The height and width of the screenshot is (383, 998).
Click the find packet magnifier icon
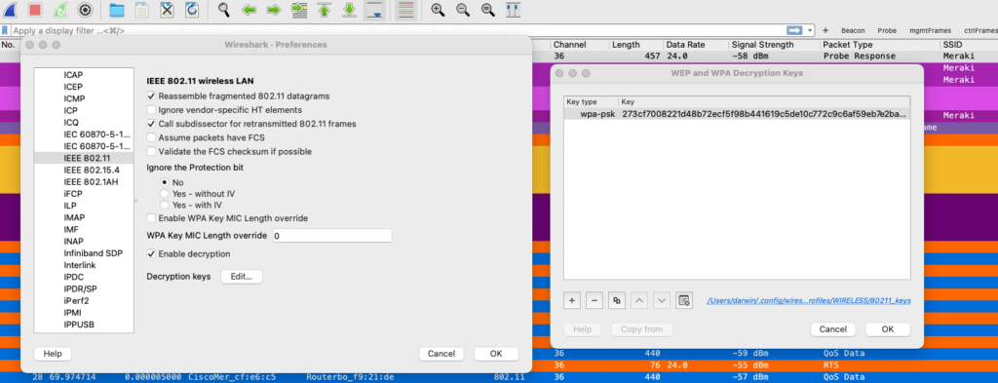pyautogui.click(x=224, y=10)
